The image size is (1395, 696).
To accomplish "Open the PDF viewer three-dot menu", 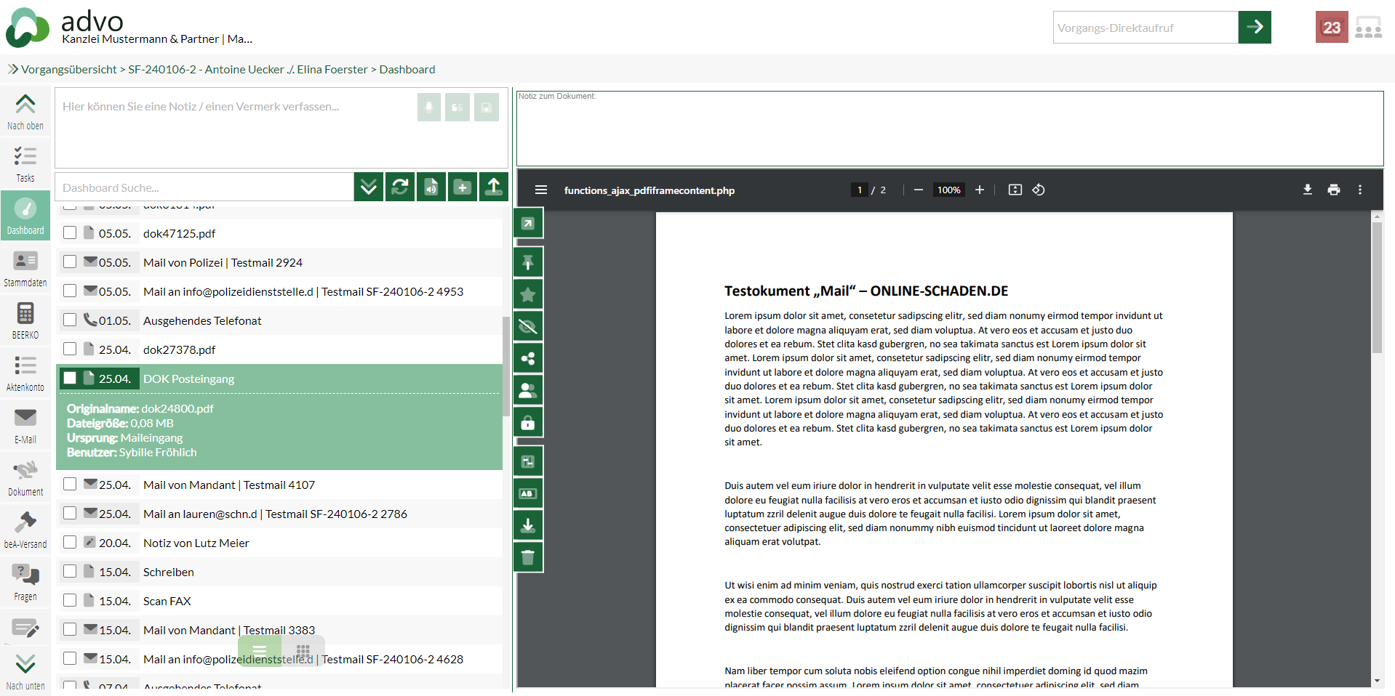I will 1359,190.
